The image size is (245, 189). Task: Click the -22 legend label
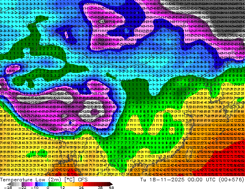click(x=22, y=187)
